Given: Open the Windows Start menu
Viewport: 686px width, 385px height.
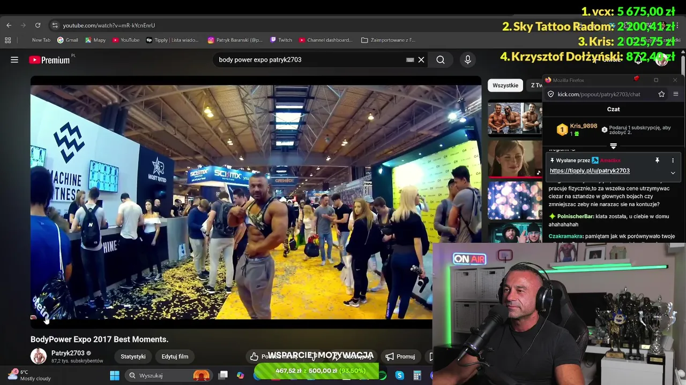Looking at the screenshot, I should [114, 375].
